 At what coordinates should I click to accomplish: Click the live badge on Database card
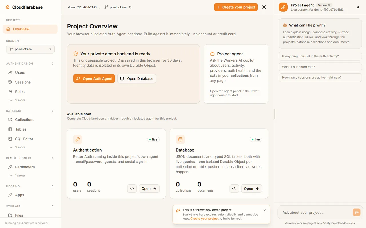(x=256, y=139)
